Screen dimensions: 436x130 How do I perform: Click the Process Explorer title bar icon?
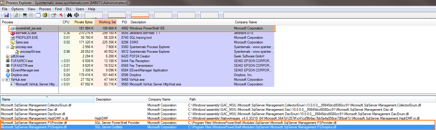point(3,3)
